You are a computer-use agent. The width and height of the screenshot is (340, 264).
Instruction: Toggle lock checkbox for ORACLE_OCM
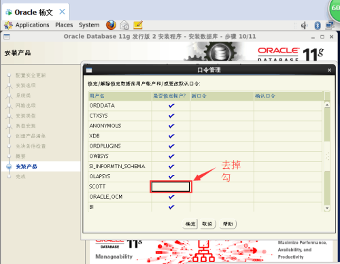tap(171, 197)
